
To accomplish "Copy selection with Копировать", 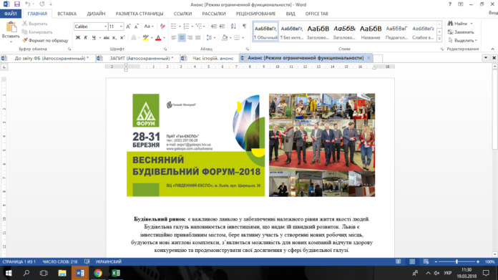I will (36, 32).
